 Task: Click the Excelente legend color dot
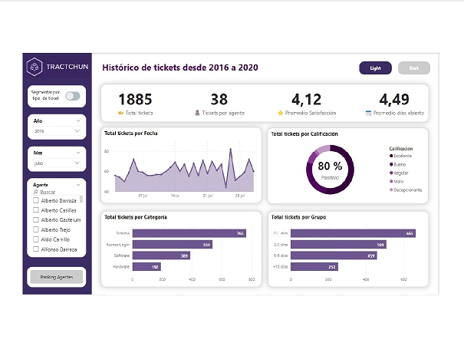pyautogui.click(x=391, y=156)
